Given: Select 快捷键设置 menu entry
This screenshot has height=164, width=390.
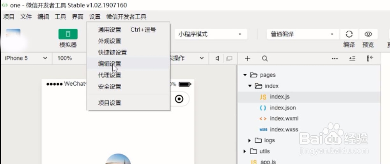Looking at the screenshot, I should click(x=128, y=52).
